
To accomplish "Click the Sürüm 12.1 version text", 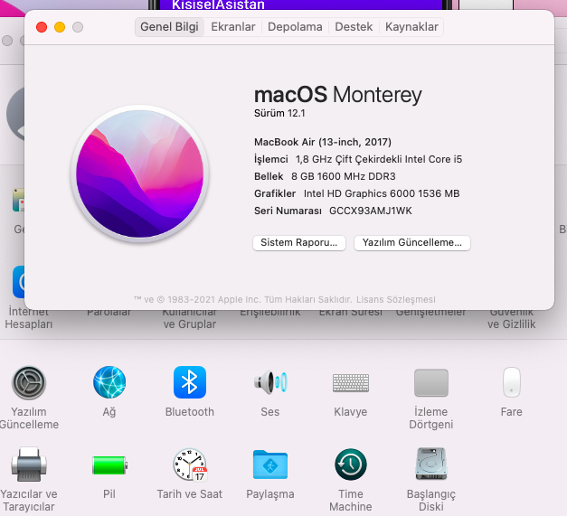I will pos(279,113).
